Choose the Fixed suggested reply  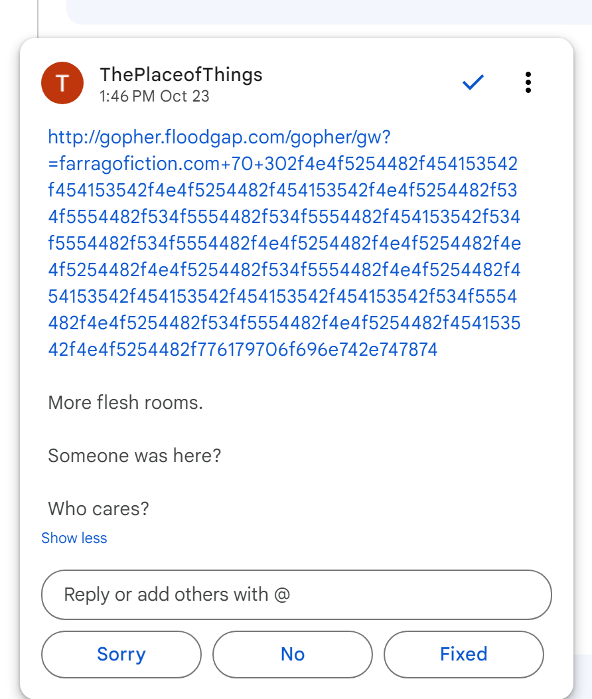[x=463, y=654]
